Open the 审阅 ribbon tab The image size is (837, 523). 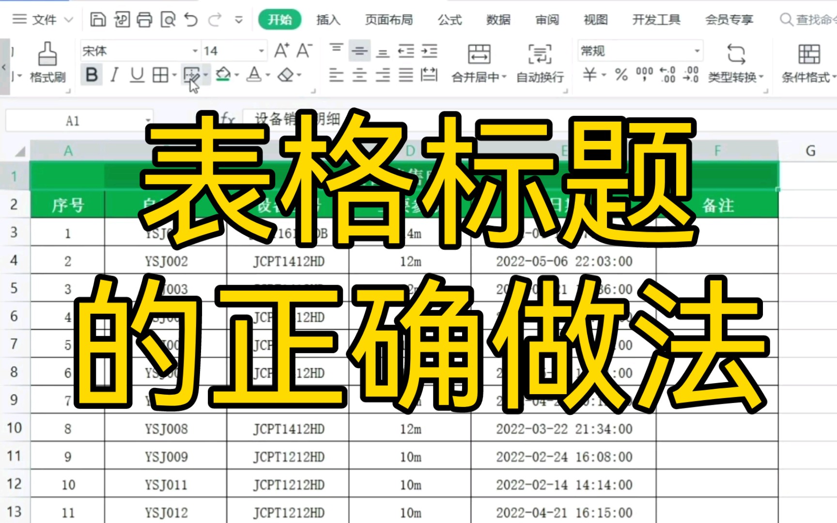547,20
